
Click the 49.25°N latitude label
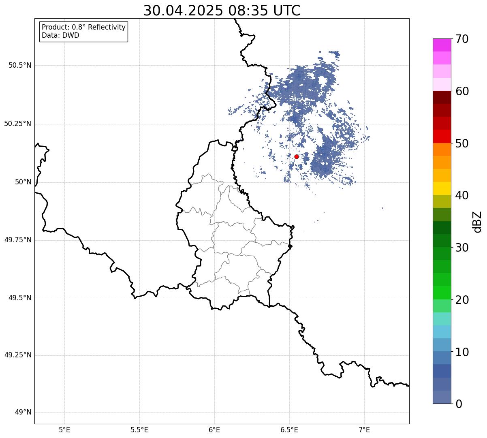[17, 355]
